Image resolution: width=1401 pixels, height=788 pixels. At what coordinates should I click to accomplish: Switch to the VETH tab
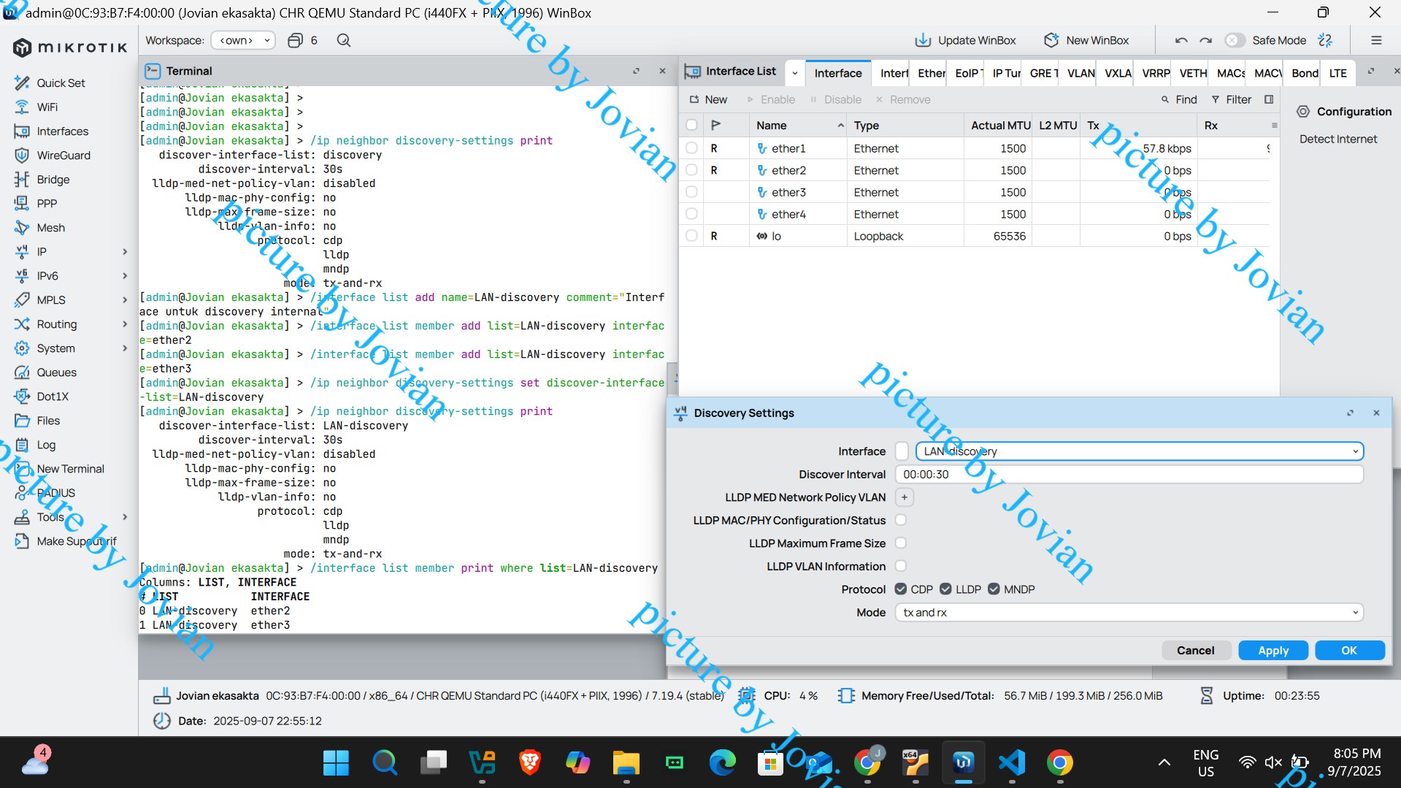1193,73
